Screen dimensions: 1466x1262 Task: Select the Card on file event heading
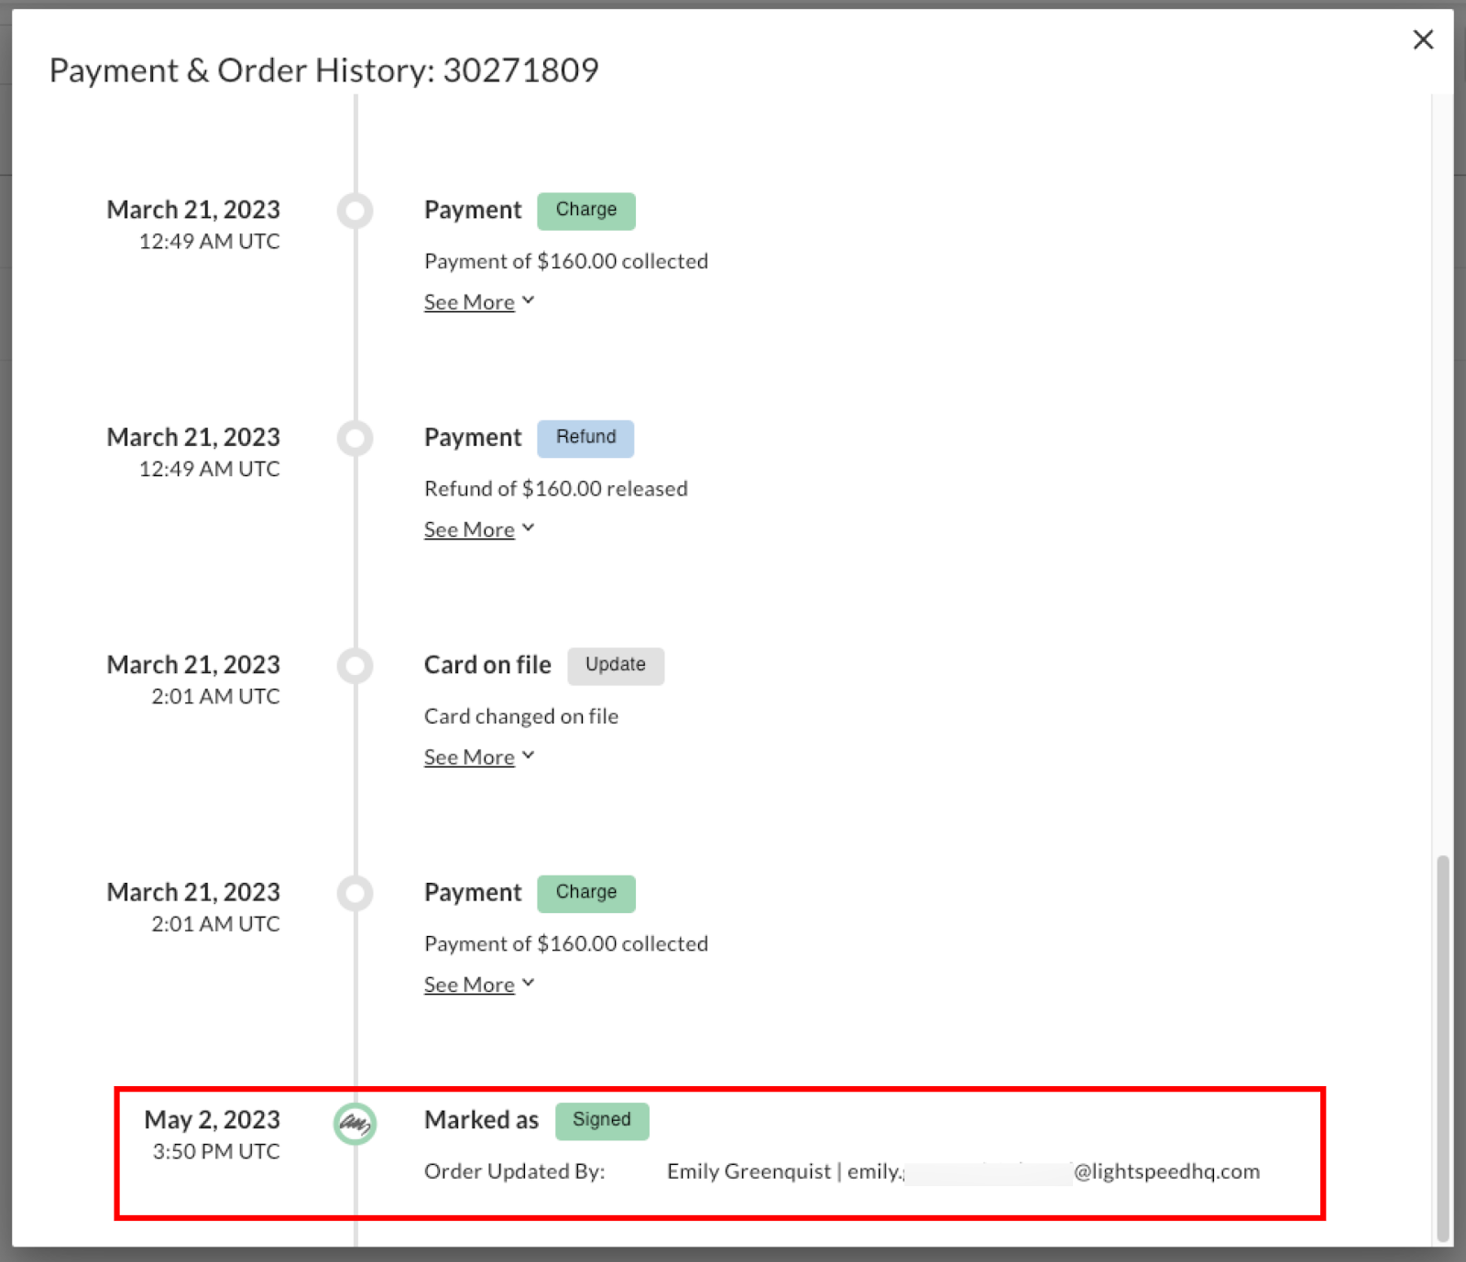pos(487,664)
